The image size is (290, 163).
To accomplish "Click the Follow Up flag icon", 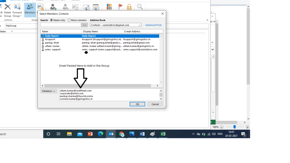I will pyautogui.click(x=120, y=7).
